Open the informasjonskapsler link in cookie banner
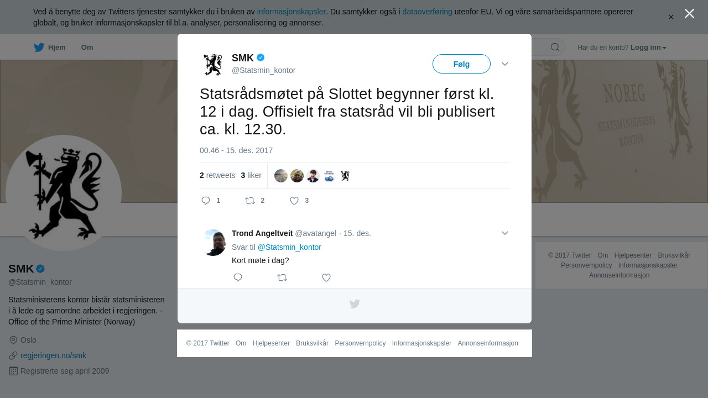This screenshot has width=708, height=398. click(291, 12)
